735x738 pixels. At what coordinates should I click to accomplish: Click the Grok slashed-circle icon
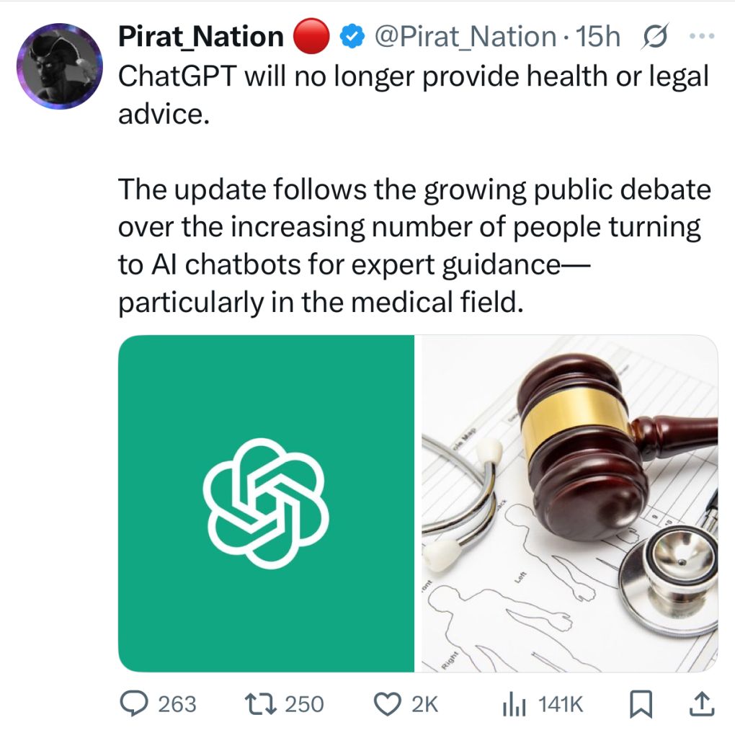(x=653, y=36)
